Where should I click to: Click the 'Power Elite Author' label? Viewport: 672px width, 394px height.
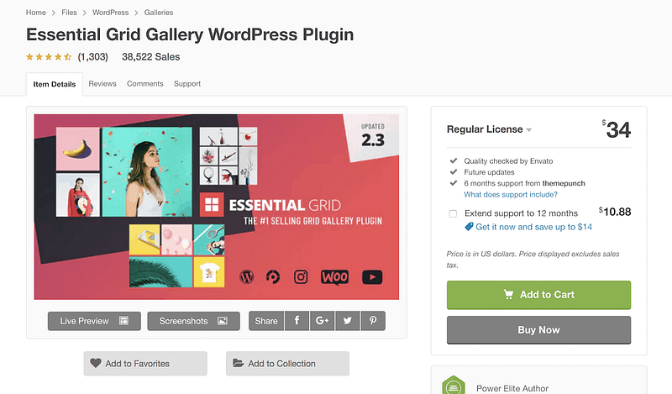512,388
